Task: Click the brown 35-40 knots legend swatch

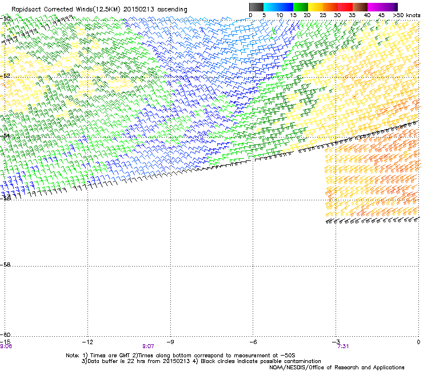Action: (x=360, y=7)
